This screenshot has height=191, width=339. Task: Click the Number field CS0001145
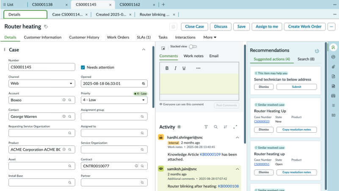42,67
